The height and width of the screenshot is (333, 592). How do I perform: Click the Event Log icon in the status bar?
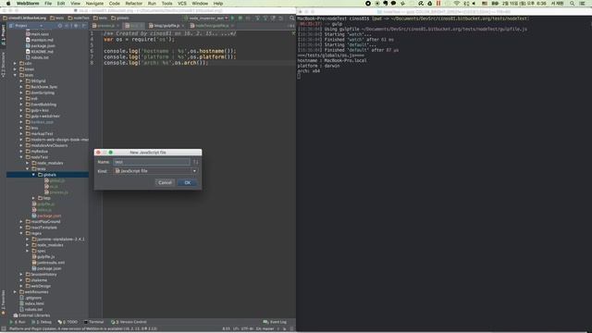point(265,322)
